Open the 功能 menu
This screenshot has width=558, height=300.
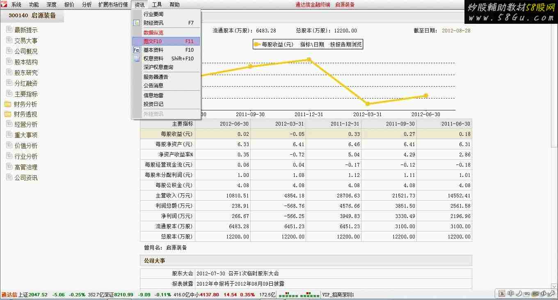pyautogui.click(x=34, y=5)
